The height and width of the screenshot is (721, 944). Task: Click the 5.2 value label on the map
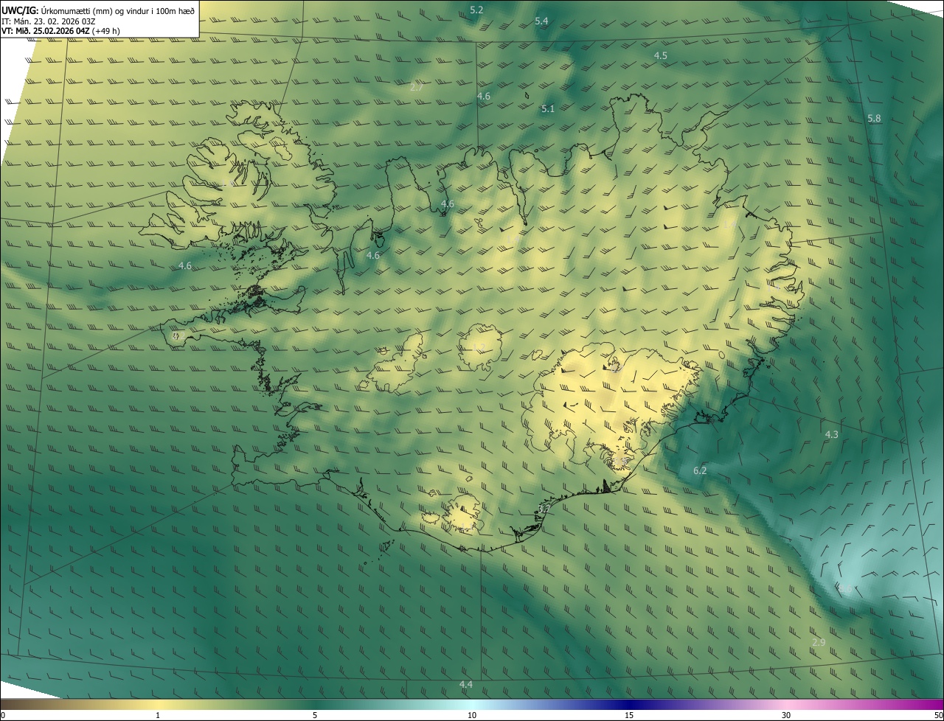point(476,10)
